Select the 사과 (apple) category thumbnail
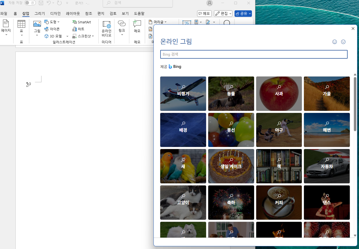Image resolution: width=359 pixels, height=249 pixels. 279,94
